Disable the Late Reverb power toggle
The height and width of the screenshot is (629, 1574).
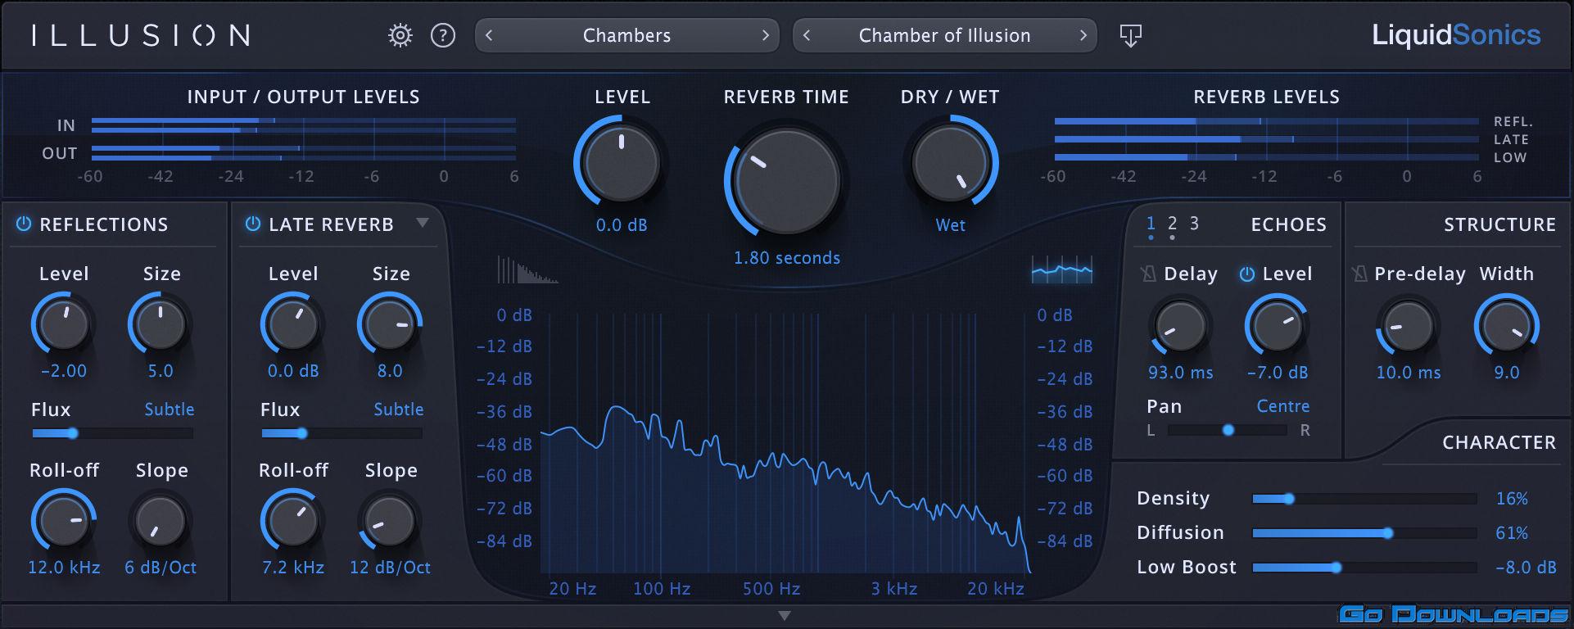(x=253, y=224)
